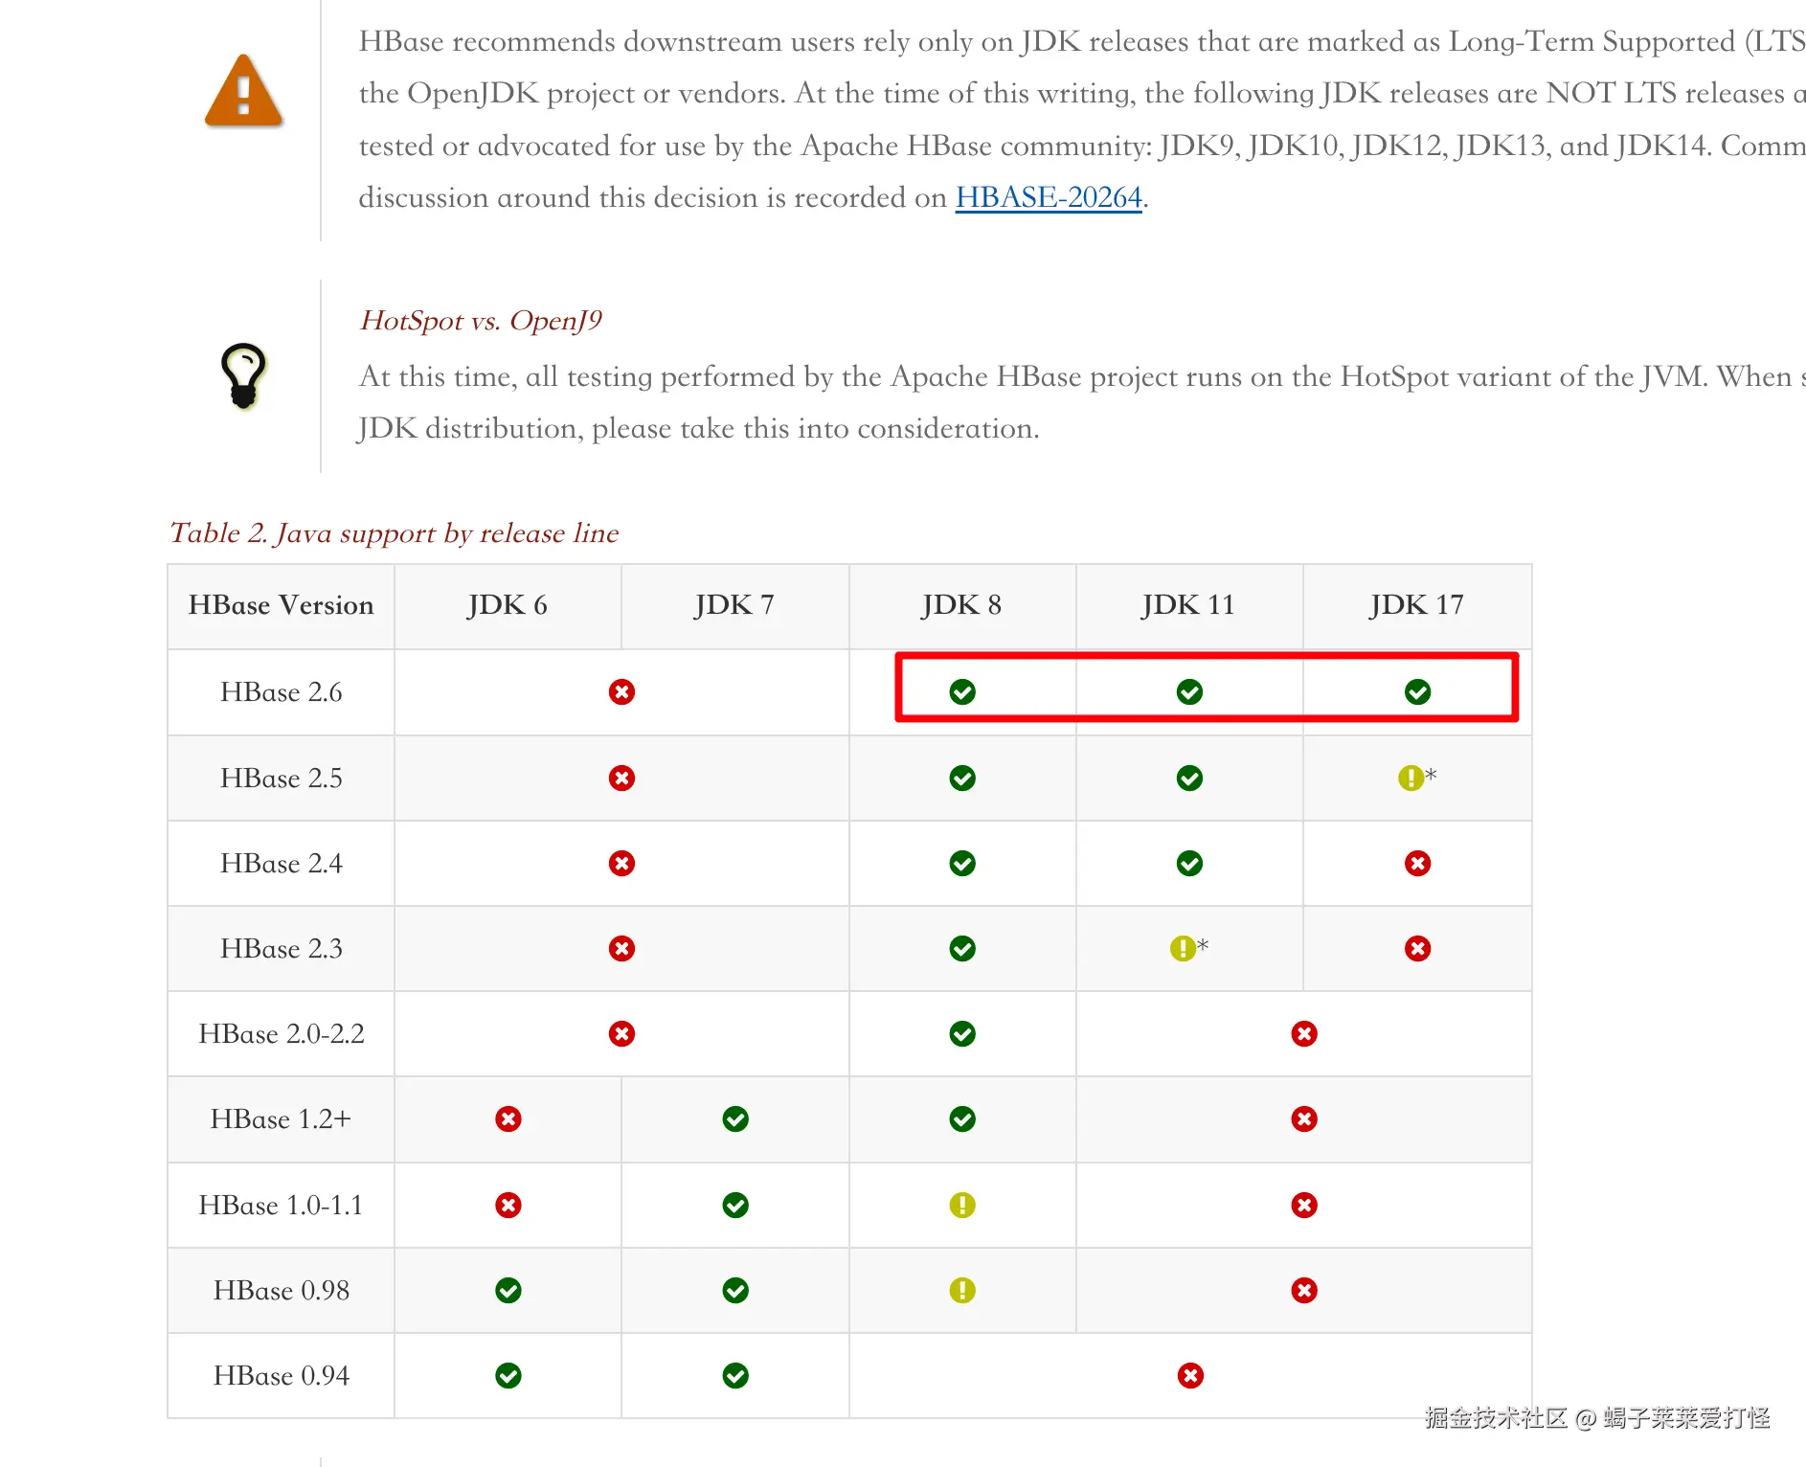
Task: Click HBase 2.3 JDK 17 red cross
Action: [1417, 948]
